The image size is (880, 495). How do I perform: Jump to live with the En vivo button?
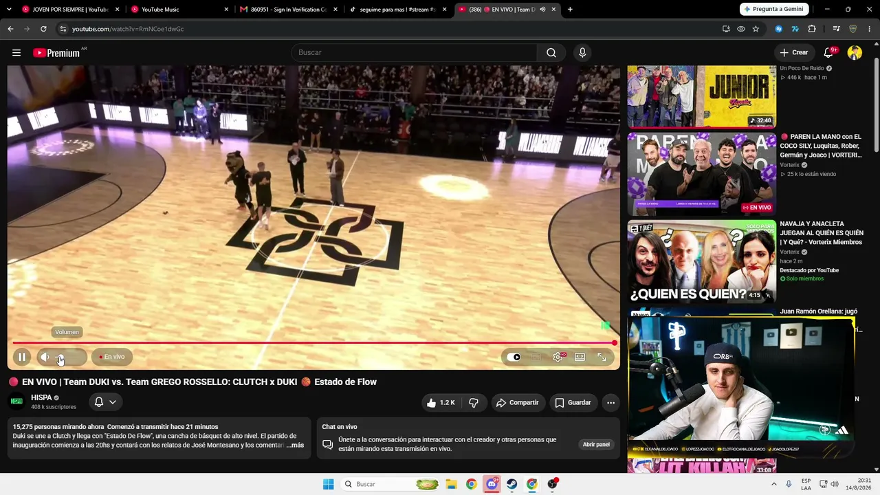[112, 357]
